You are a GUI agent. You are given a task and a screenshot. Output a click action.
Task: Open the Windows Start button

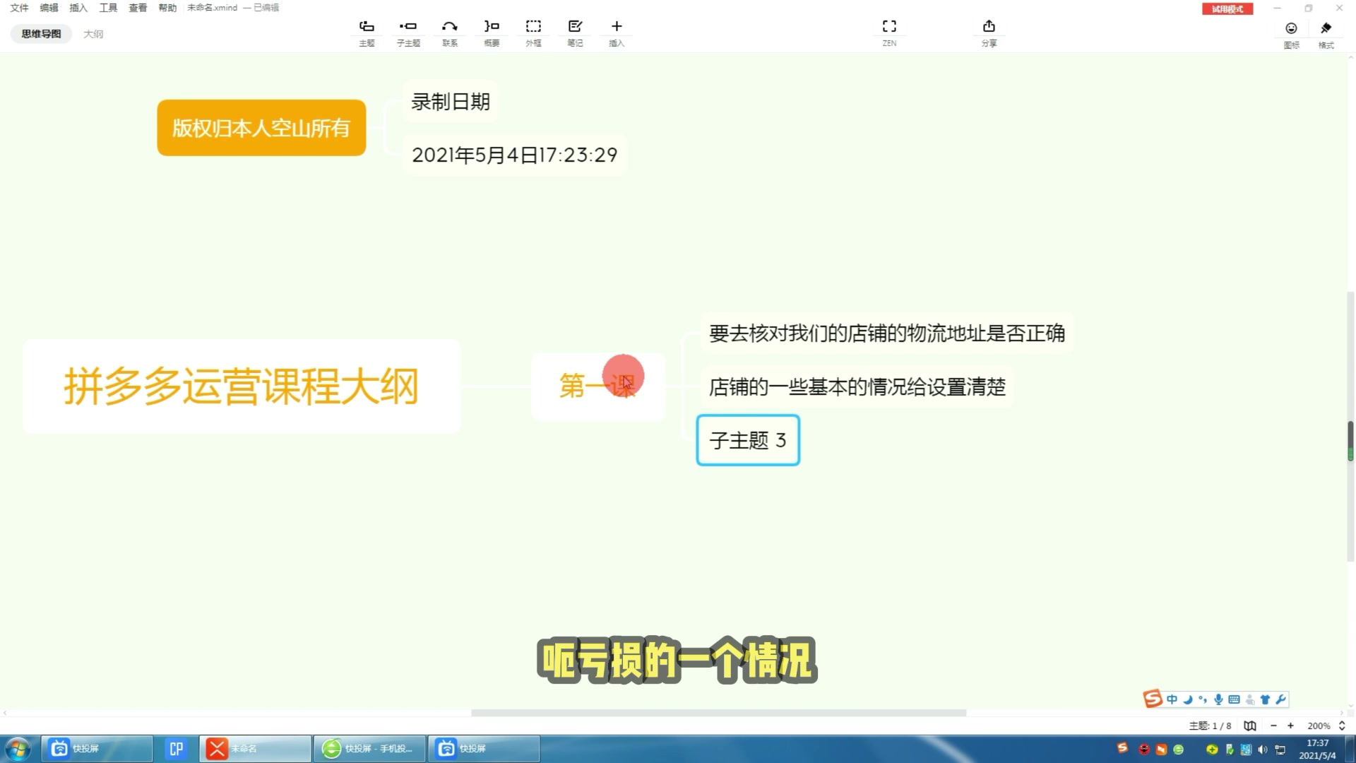click(x=18, y=749)
